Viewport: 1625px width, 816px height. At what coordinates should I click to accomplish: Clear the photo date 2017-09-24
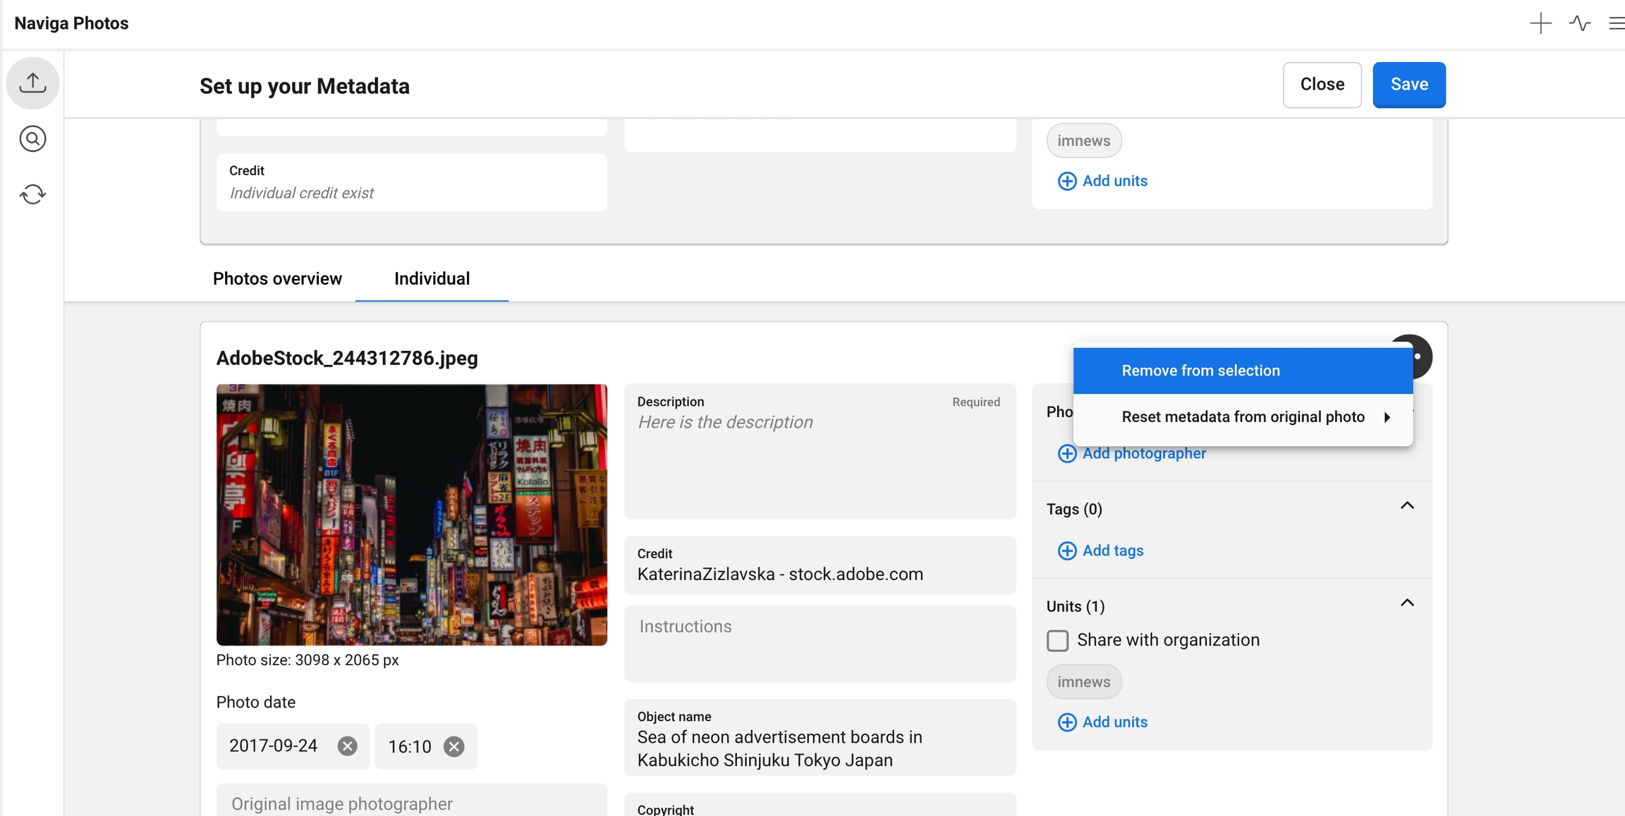click(x=347, y=746)
